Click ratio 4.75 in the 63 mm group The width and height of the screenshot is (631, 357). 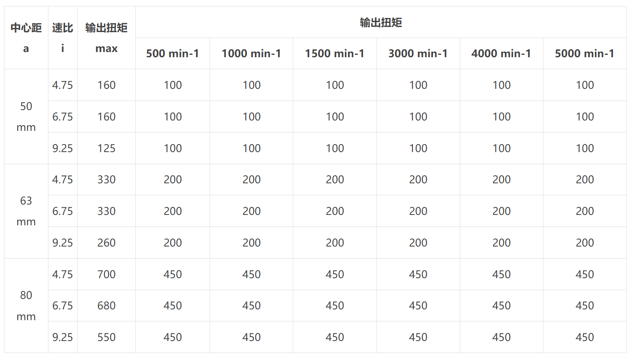62,179
